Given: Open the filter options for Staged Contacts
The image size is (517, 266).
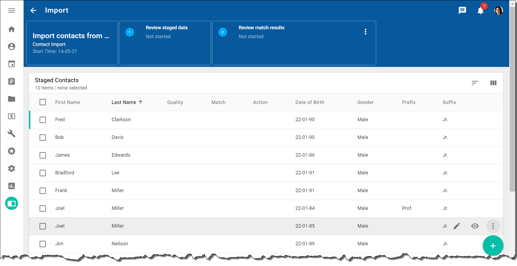Looking at the screenshot, I should tap(475, 83).
